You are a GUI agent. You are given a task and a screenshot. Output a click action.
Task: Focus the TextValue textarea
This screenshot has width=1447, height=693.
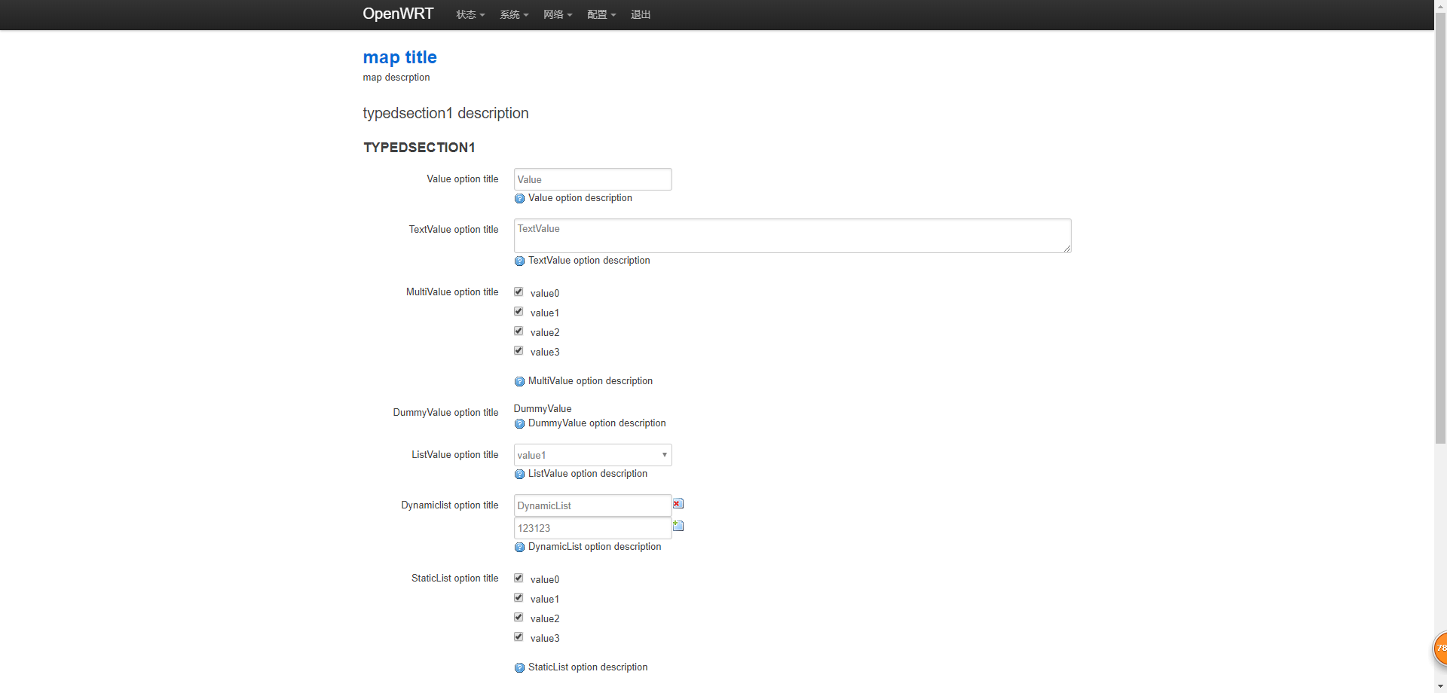(x=792, y=236)
